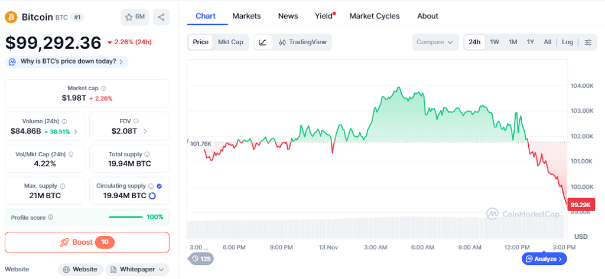Click the $84.86B volume value
The image size is (605, 279).
(26, 132)
